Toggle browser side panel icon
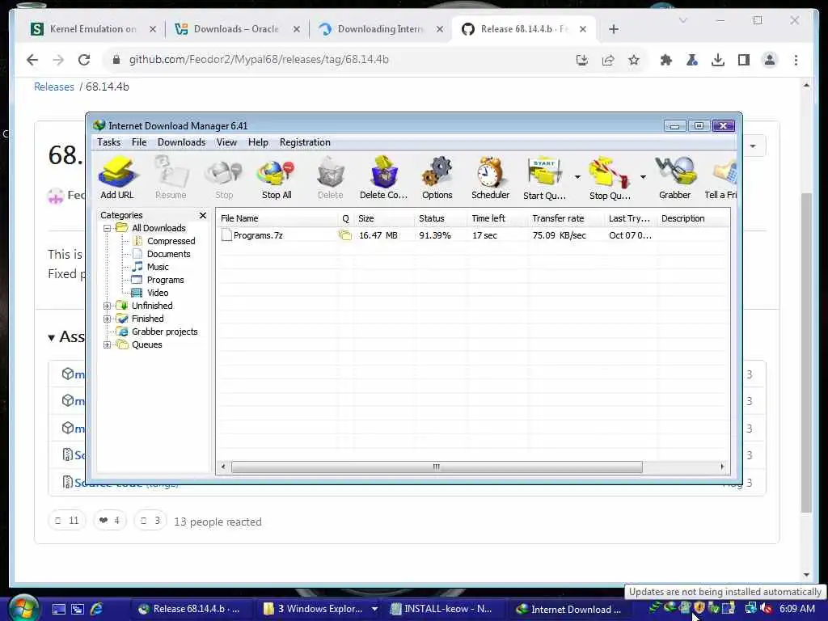828x621 pixels. tap(744, 60)
